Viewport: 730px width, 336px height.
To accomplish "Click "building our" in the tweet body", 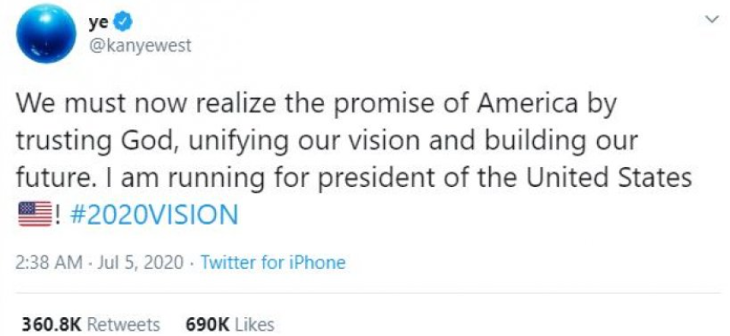I will tap(560, 142).
